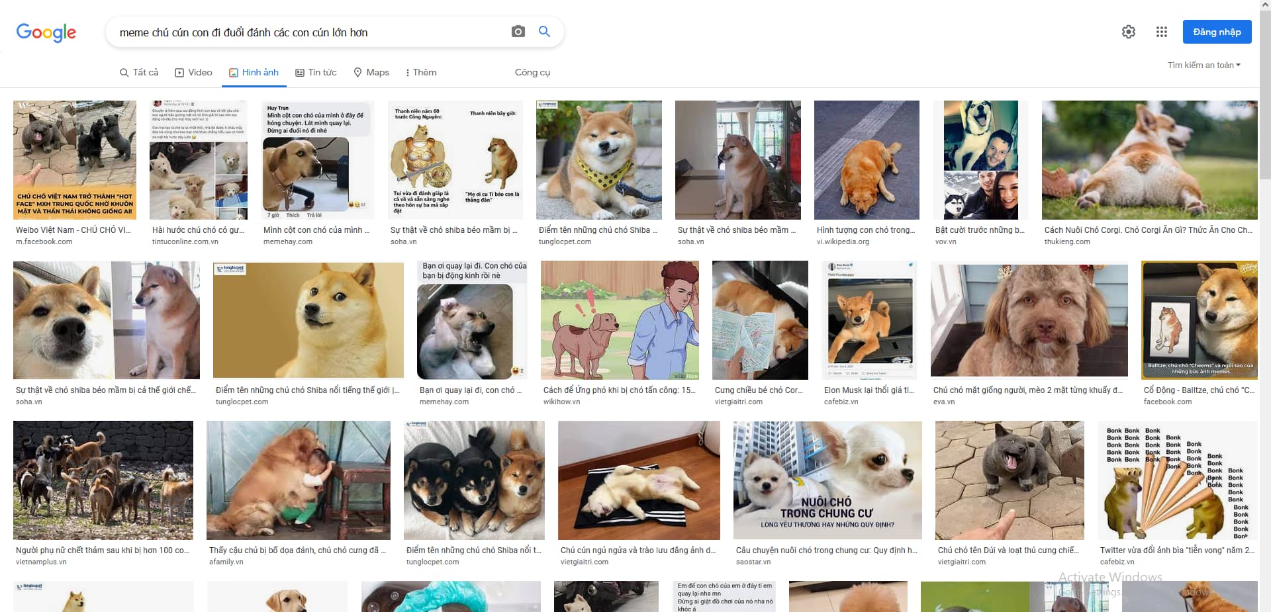The image size is (1271, 612).
Task: Open the Google apps grid icon
Action: pos(1162,32)
